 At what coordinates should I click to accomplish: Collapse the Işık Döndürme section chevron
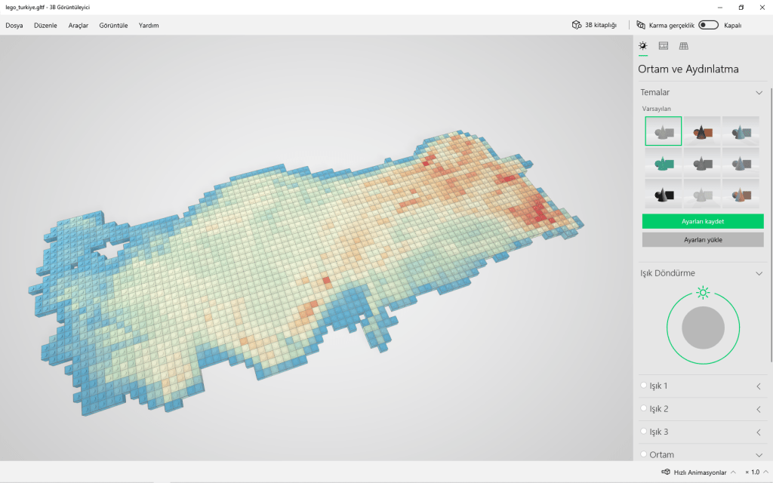(x=759, y=274)
